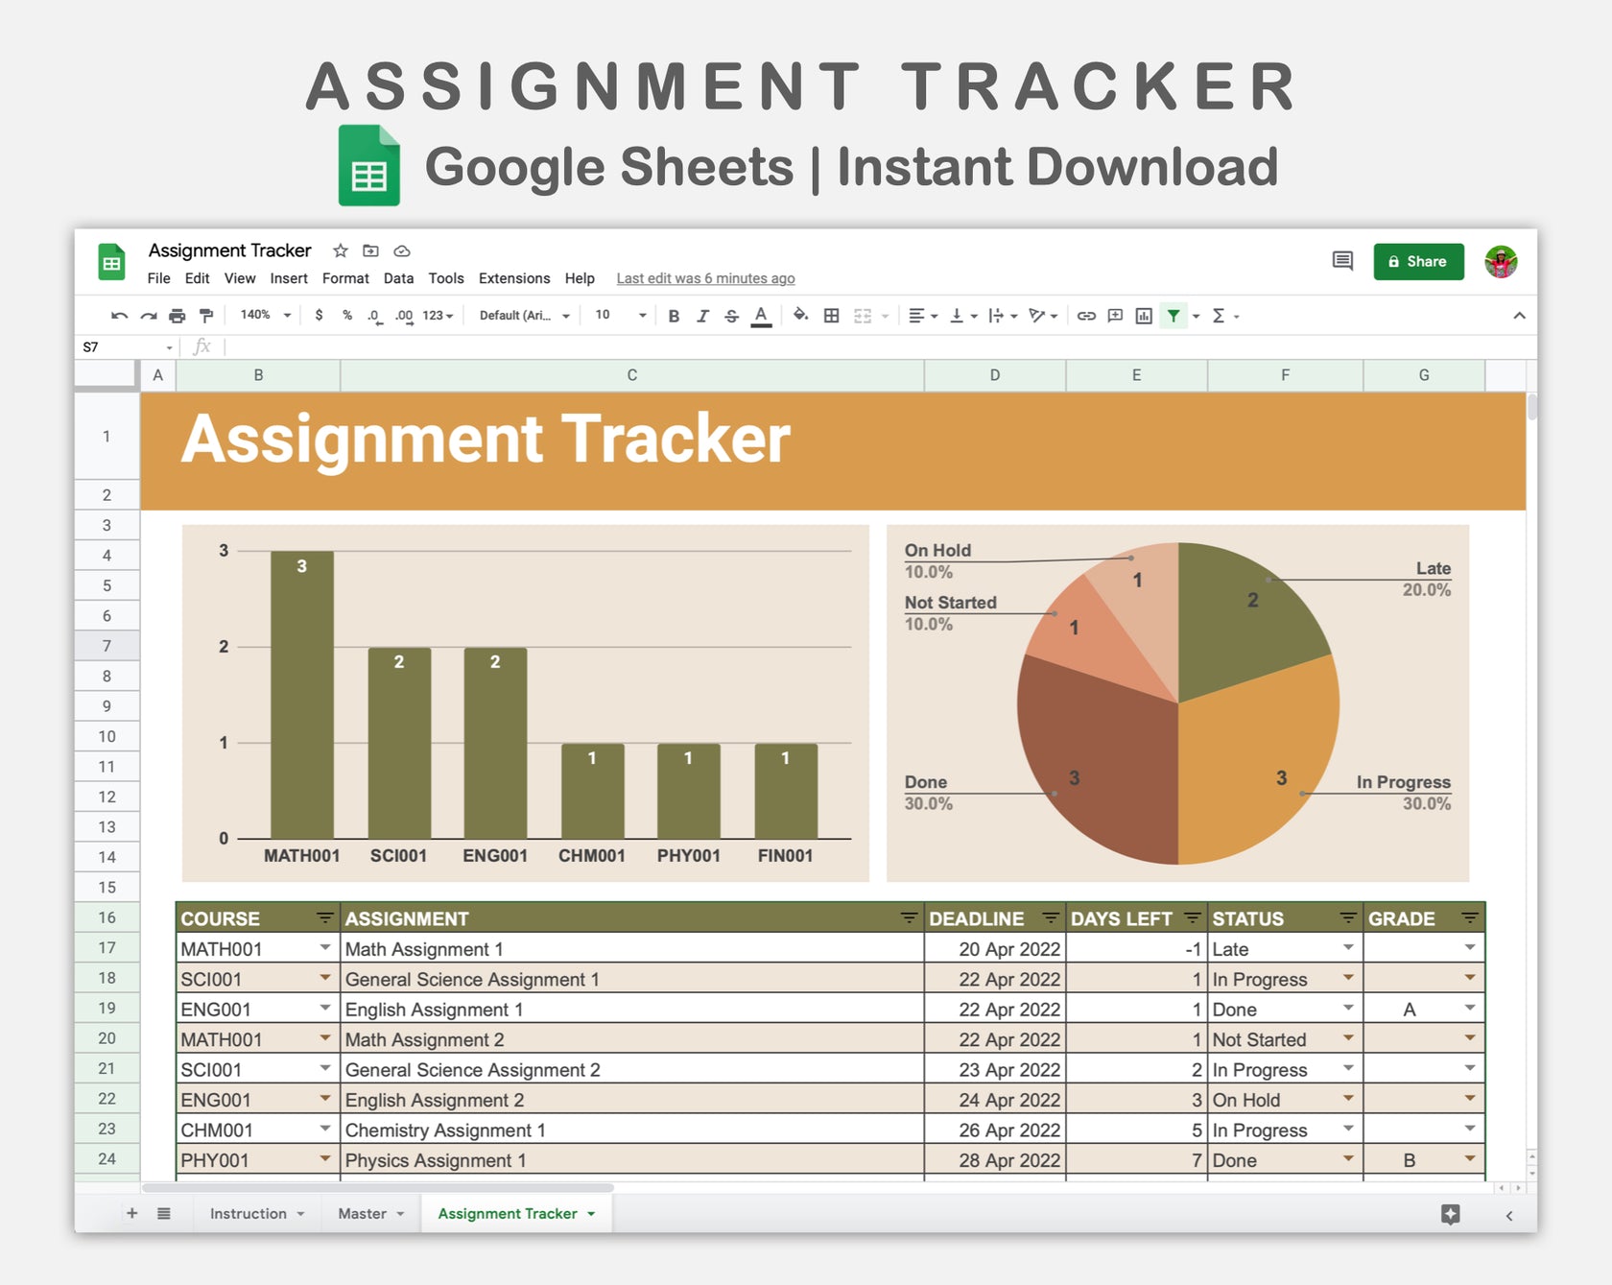The height and width of the screenshot is (1285, 1612).
Task: Open the Insert chart tool
Action: (1143, 315)
